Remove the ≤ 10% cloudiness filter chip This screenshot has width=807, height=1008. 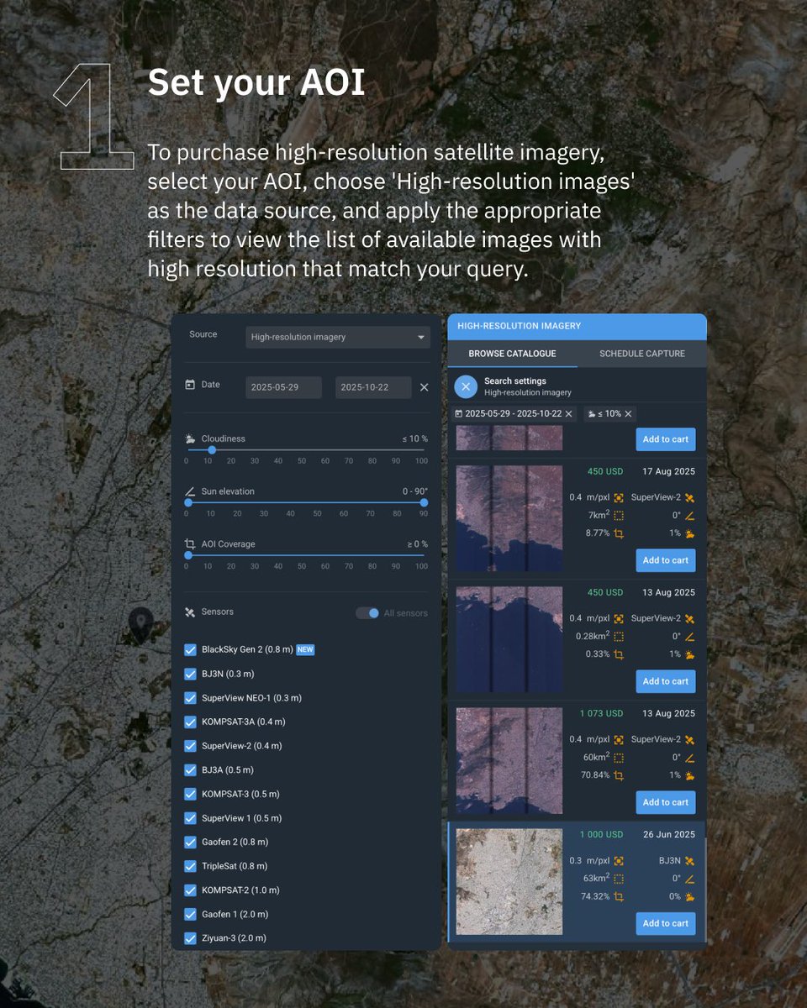[628, 414]
